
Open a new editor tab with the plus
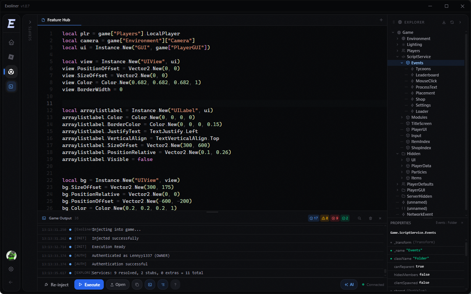[x=381, y=20]
